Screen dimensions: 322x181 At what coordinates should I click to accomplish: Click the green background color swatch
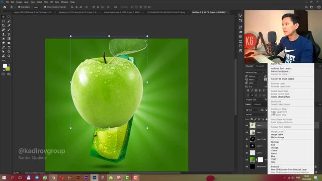[8, 69]
